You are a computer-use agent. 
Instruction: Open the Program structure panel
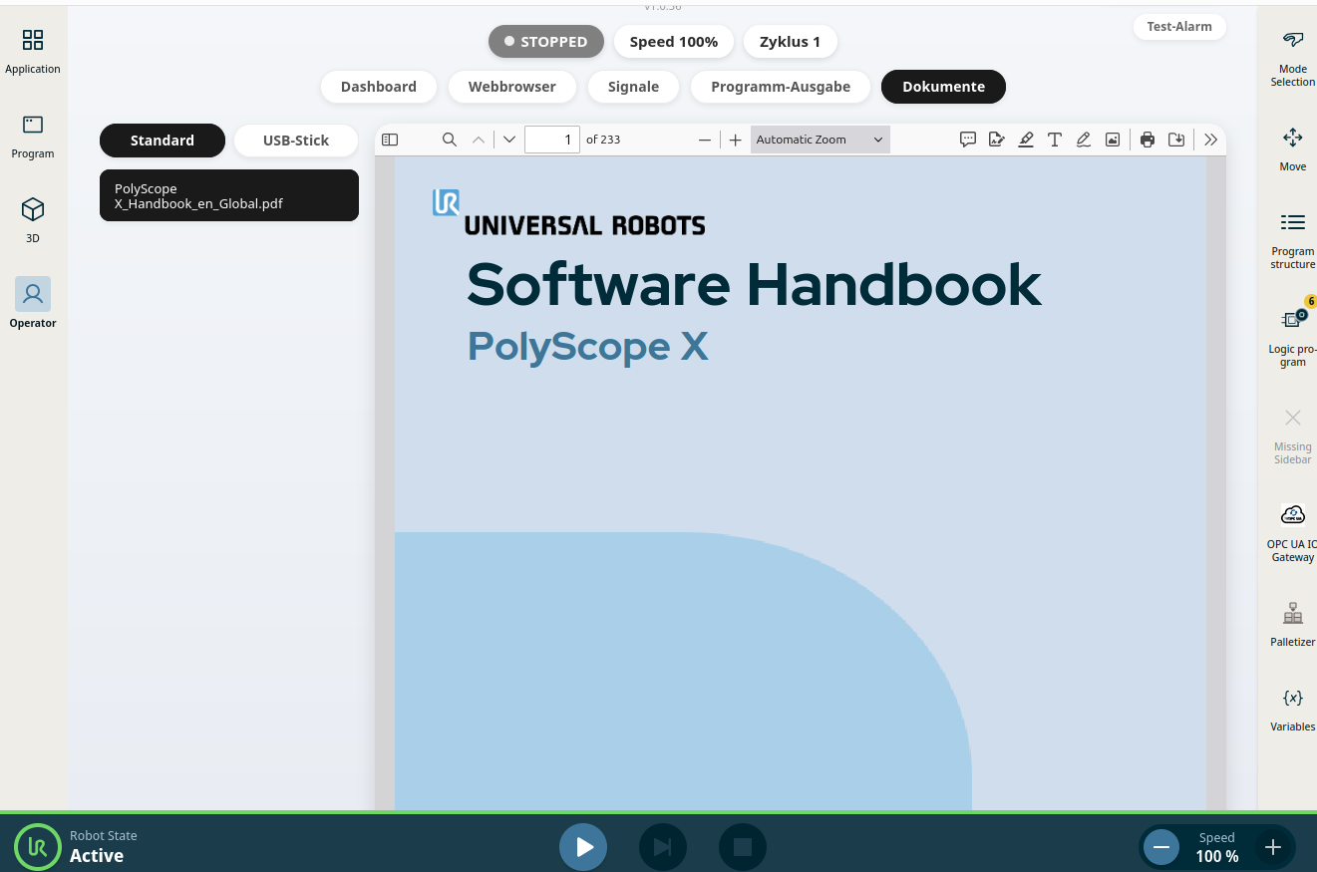[1292, 240]
